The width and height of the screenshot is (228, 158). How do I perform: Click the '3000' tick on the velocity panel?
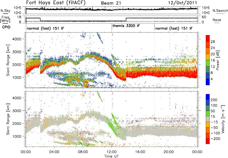pyautogui.click(x=17, y=111)
